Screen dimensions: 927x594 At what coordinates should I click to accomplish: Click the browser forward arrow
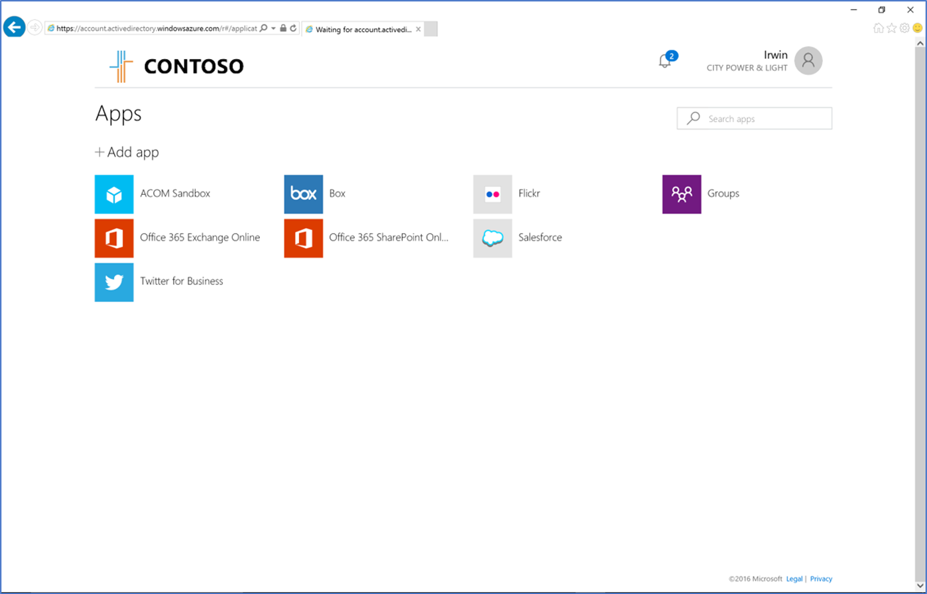34,28
